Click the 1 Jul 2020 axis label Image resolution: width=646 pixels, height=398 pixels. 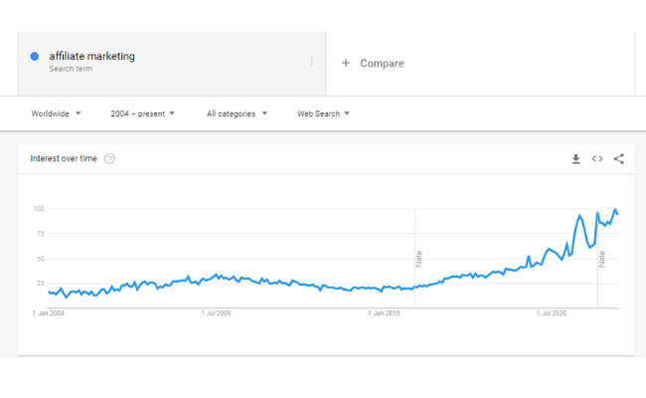point(552,313)
